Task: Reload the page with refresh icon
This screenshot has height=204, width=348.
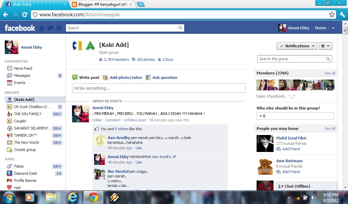Action: (x=24, y=15)
